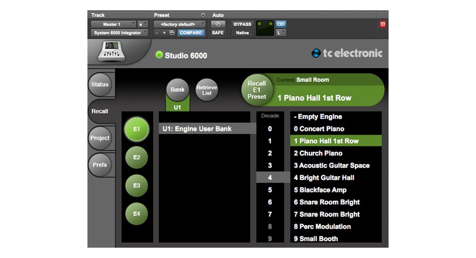Select preset 0 Concert Piano
This screenshot has width=476, height=258.
(336, 128)
